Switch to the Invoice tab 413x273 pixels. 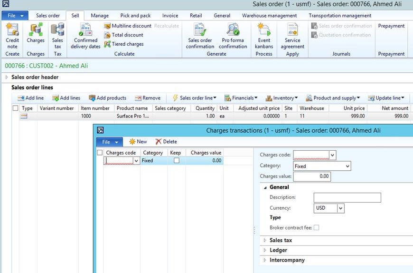(170, 16)
